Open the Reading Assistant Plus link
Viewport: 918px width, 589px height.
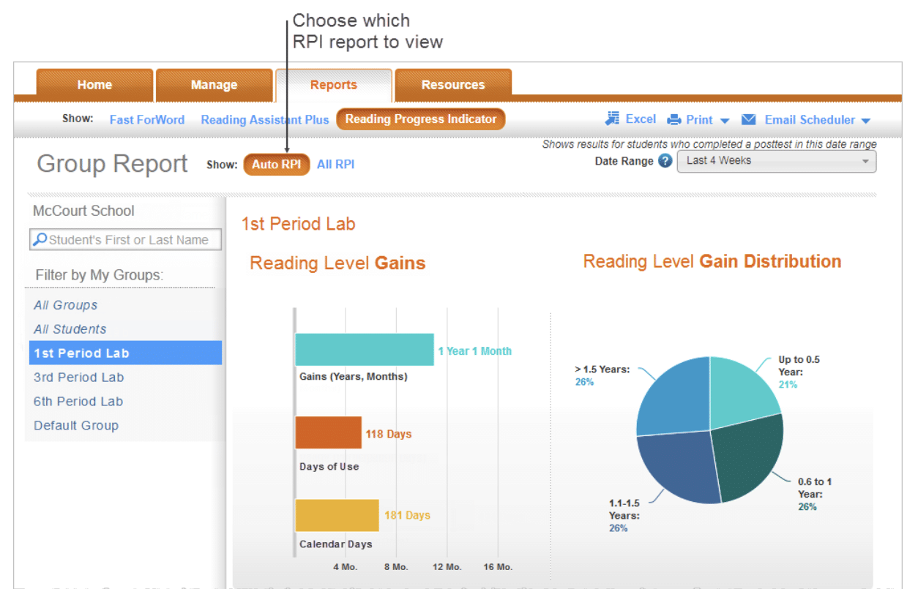(265, 119)
